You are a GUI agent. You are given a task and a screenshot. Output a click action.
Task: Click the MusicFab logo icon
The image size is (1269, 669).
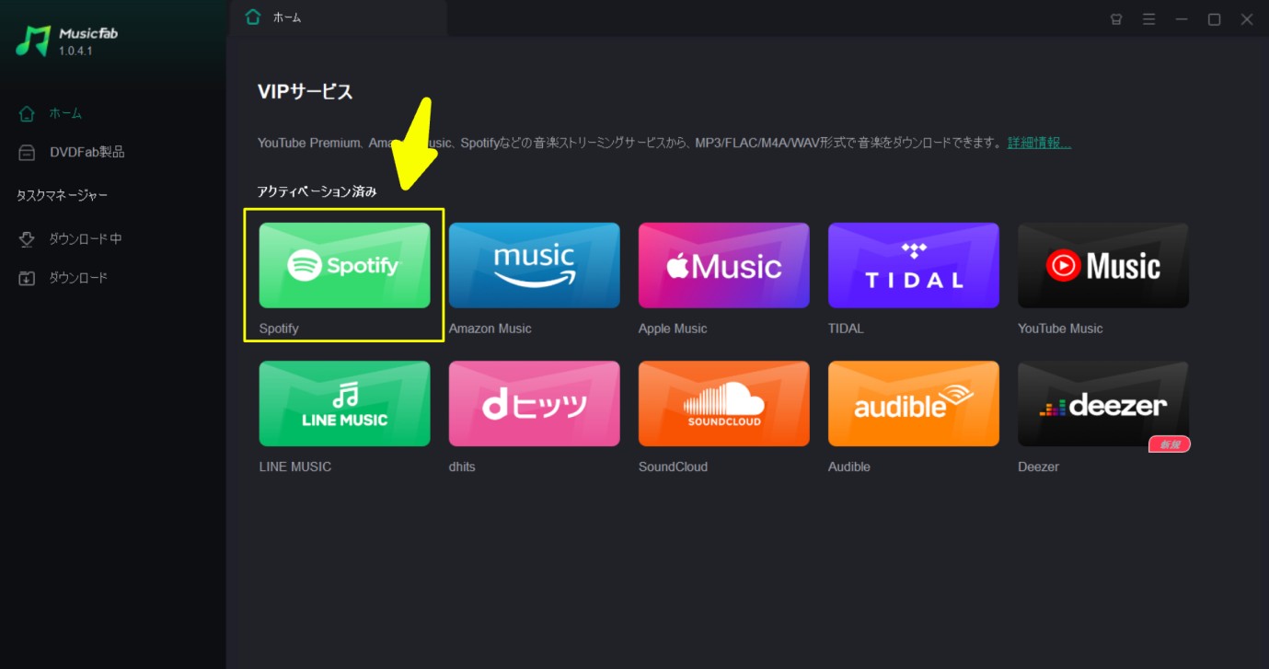tap(33, 40)
